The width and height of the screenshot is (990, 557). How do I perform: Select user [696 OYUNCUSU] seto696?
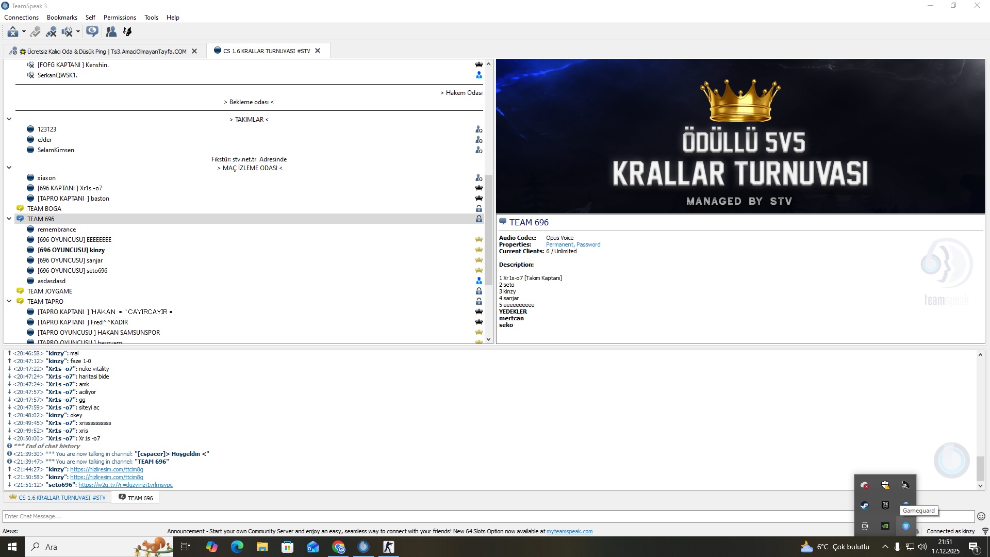click(x=72, y=271)
